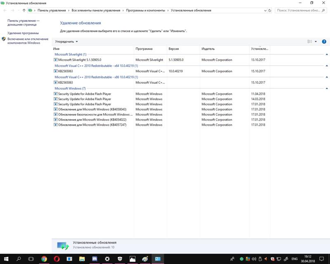
Task: Launch Opera browser from taskbar
Action: coord(57,259)
